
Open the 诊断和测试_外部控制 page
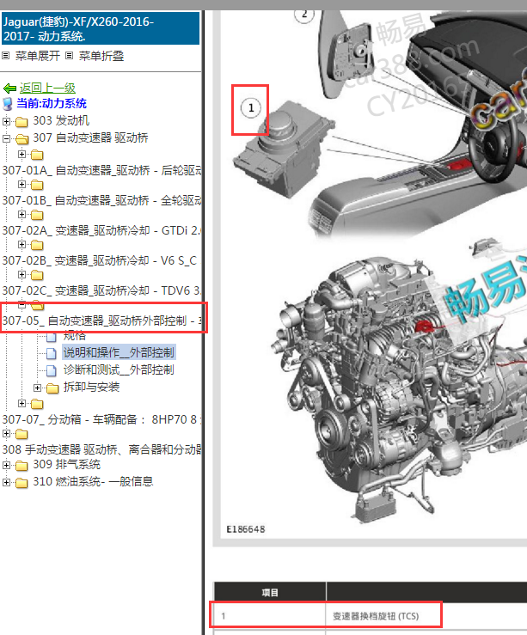pos(119,369)
